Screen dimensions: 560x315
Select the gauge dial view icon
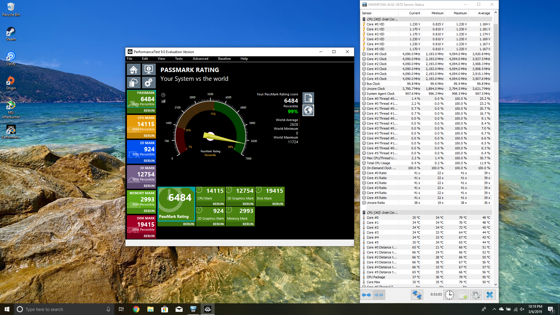pos(163,95)
